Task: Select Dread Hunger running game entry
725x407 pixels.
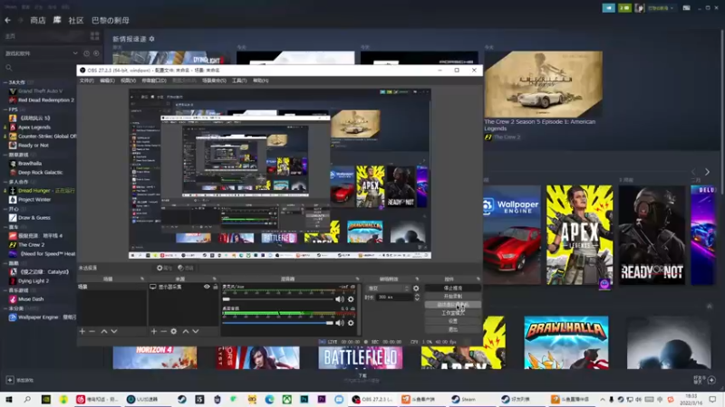Action: [42, 190]
